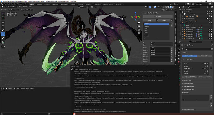Viewport: 214px width, 115px height.
Task: Toggle Layer 1 bone collection visibility eye
Action: [205, 64]
